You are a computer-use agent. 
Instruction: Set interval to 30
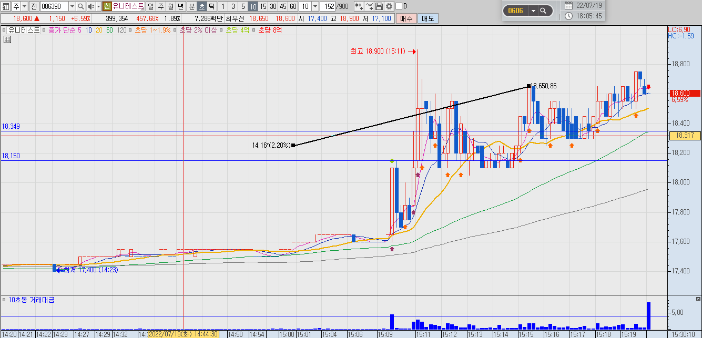click(273, 6)
